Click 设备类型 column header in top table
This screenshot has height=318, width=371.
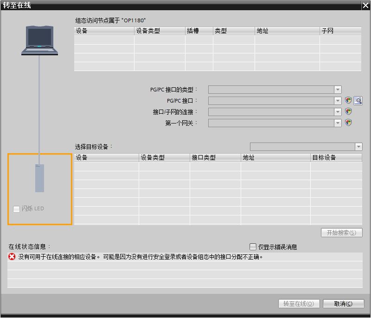[x=160, y=31]
